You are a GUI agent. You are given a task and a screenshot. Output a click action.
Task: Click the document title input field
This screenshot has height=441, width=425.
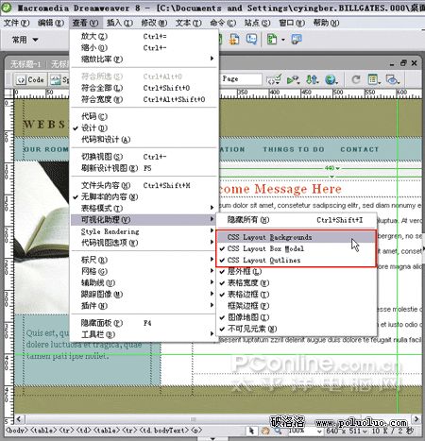point(242,79)
